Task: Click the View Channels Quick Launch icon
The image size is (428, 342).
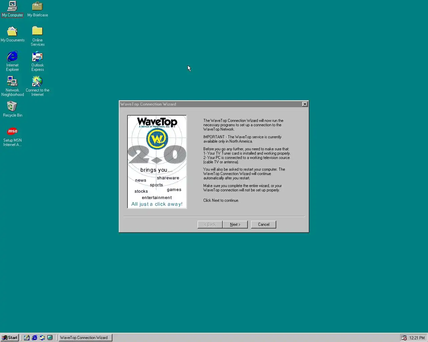Action: coord(50,338)
